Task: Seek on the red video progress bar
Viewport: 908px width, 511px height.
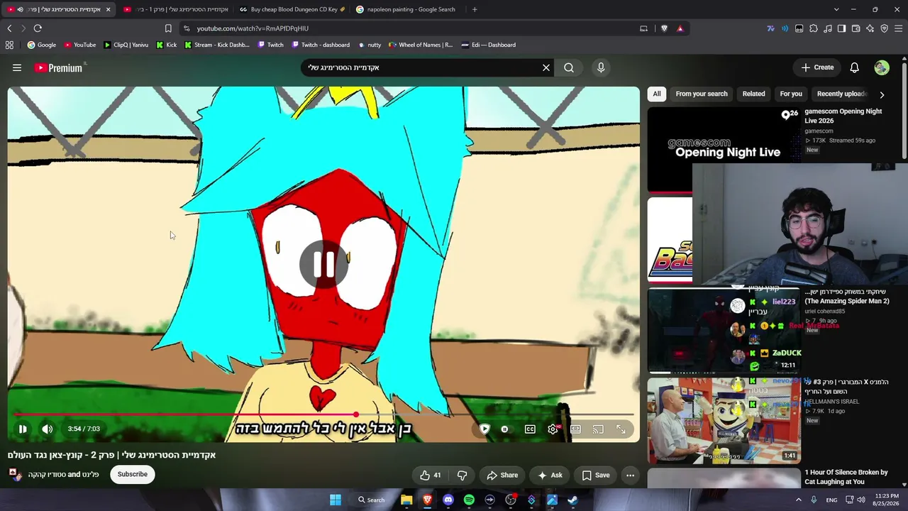Action: point(323,414)
